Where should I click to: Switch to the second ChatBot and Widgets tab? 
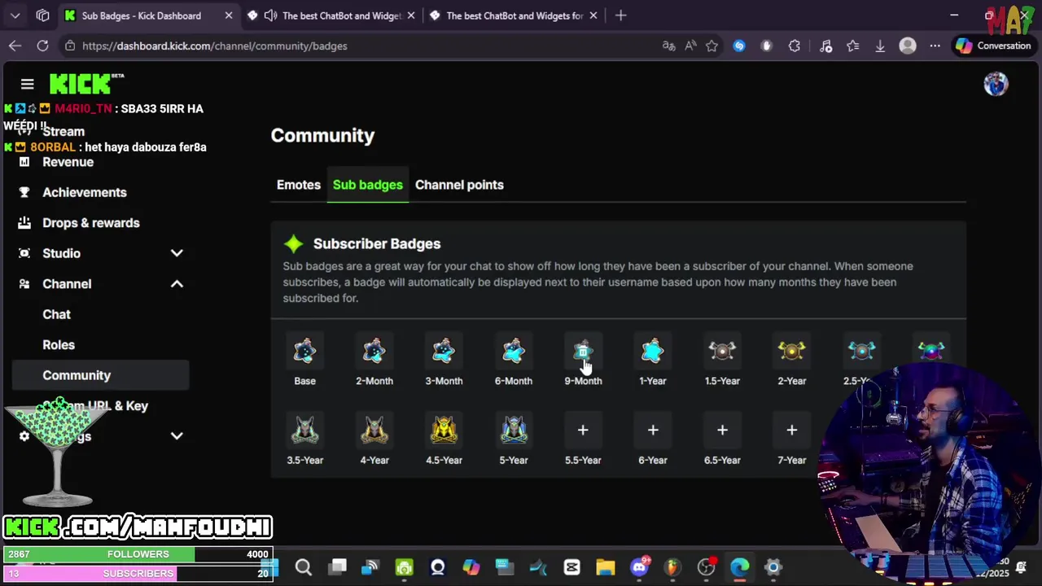pos(514,15)
